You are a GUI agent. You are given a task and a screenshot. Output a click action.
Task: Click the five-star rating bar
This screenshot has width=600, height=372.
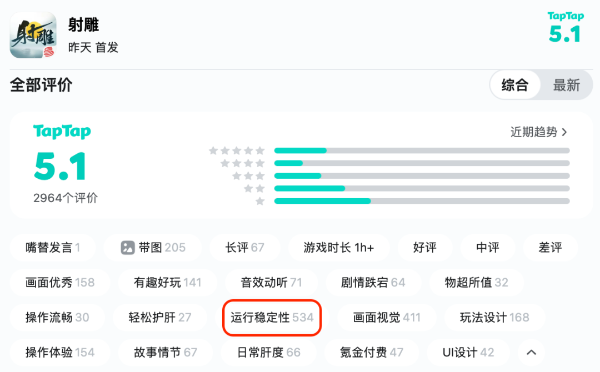[422, 150]
